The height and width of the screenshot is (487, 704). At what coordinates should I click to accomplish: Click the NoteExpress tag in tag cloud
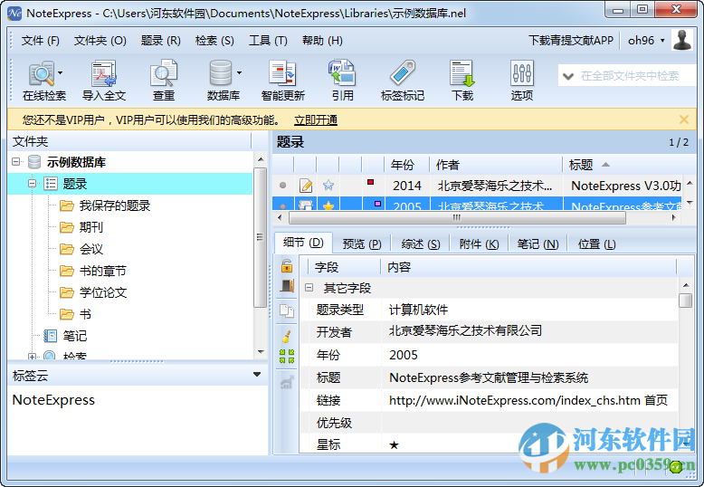click(x=53, y=400)
